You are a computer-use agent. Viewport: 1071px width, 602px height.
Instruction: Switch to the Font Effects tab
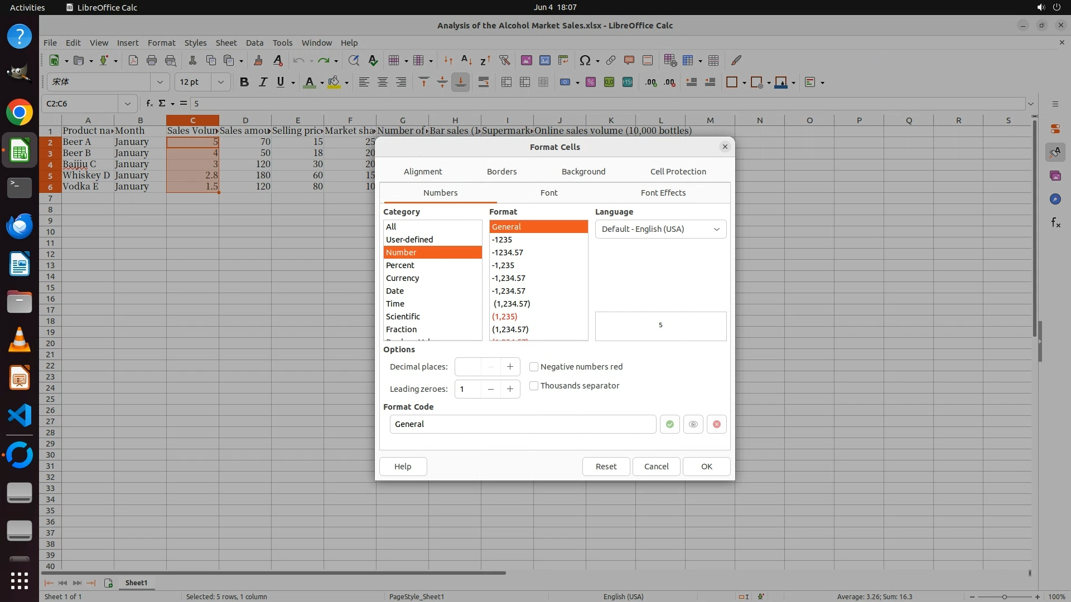pos(663,193)
